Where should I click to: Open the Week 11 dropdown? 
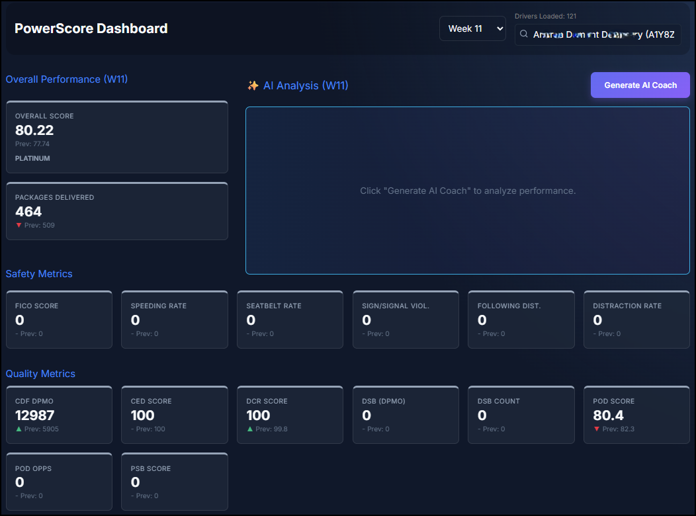click(x=472, y=29)
